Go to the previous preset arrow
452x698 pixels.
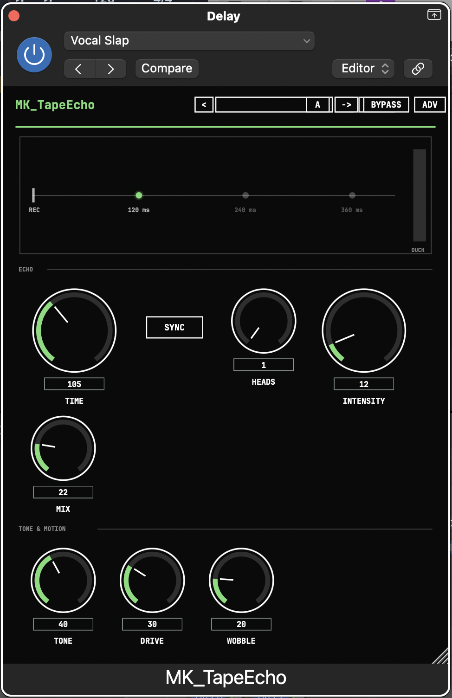(x=79, y=69)
